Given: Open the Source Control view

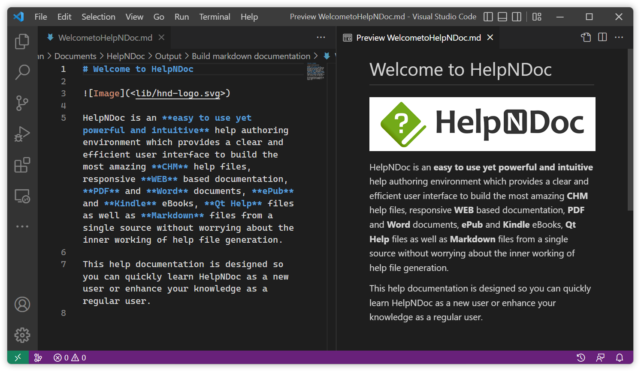Looking at the screenshot, I should 22,103.
